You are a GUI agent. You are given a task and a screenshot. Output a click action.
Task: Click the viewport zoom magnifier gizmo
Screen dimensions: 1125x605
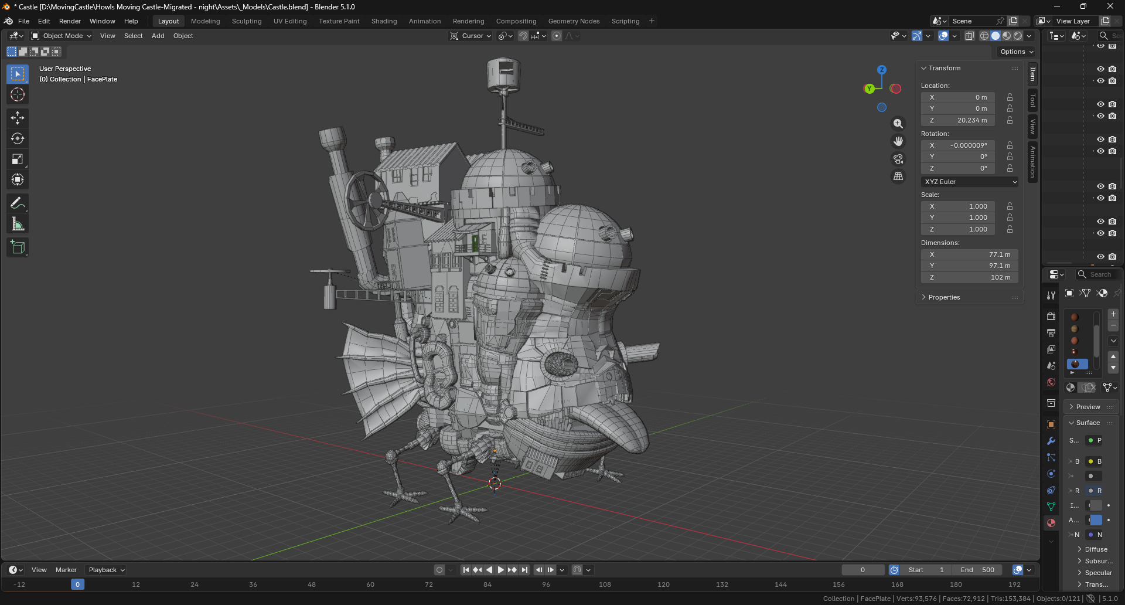coord(898,124)
